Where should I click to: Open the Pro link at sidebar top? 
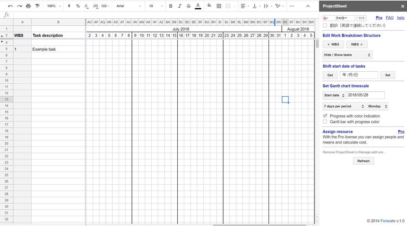[379, 18]
